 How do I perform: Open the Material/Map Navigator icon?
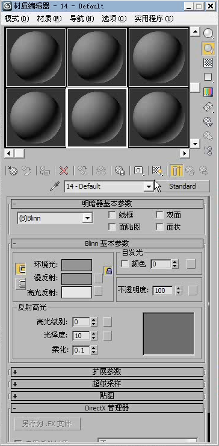[x=208, y=151]
